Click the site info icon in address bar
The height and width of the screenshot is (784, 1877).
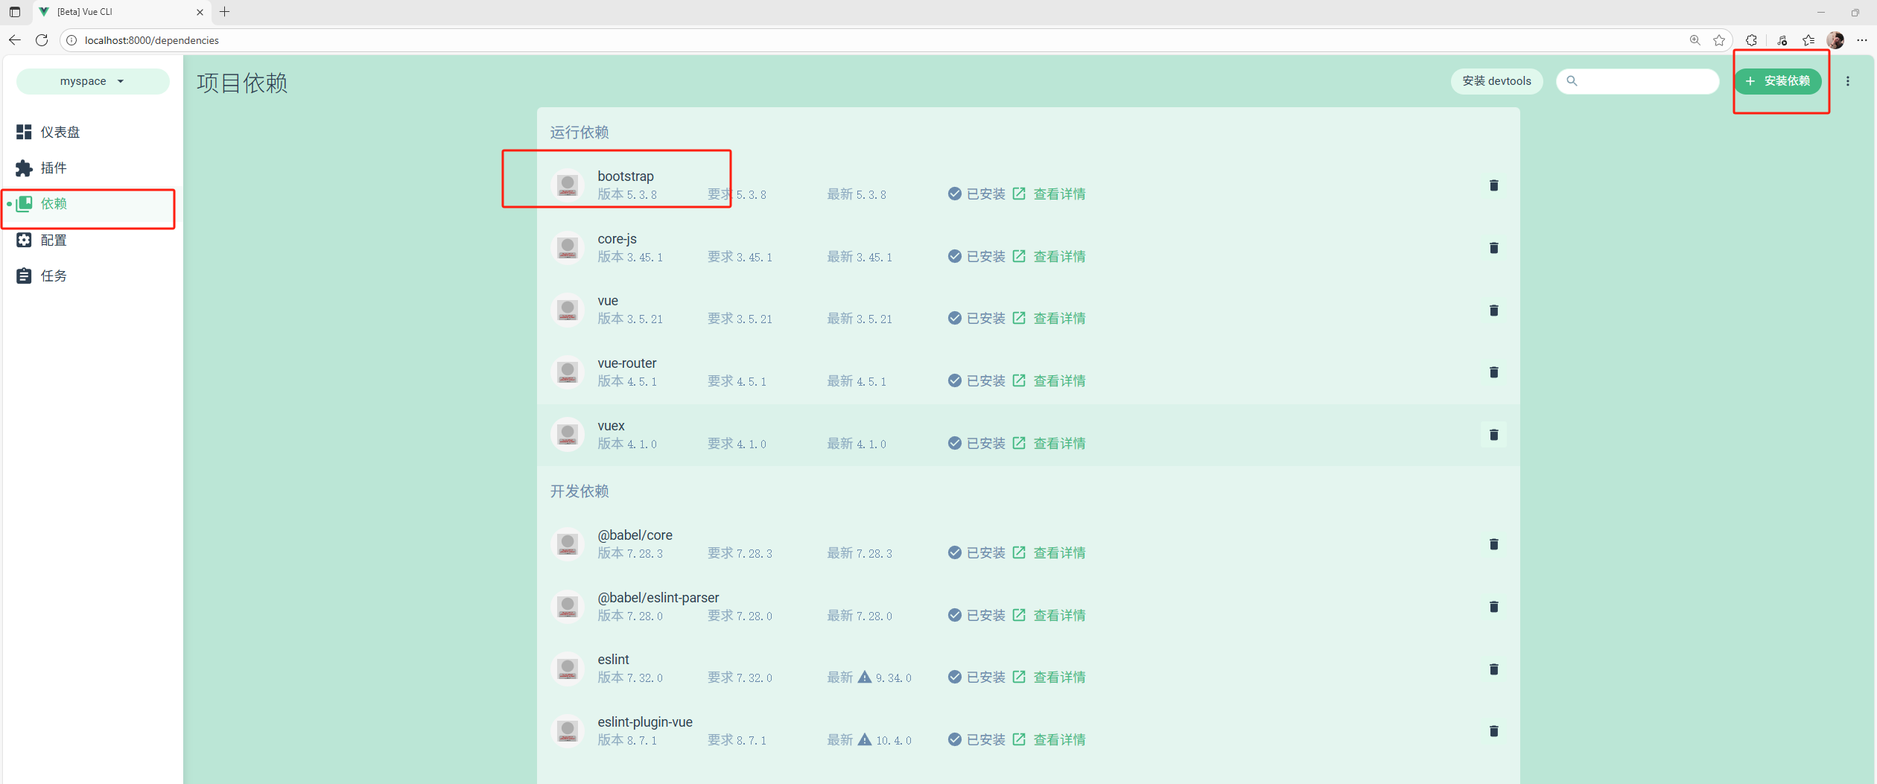(x=72, y=40)
